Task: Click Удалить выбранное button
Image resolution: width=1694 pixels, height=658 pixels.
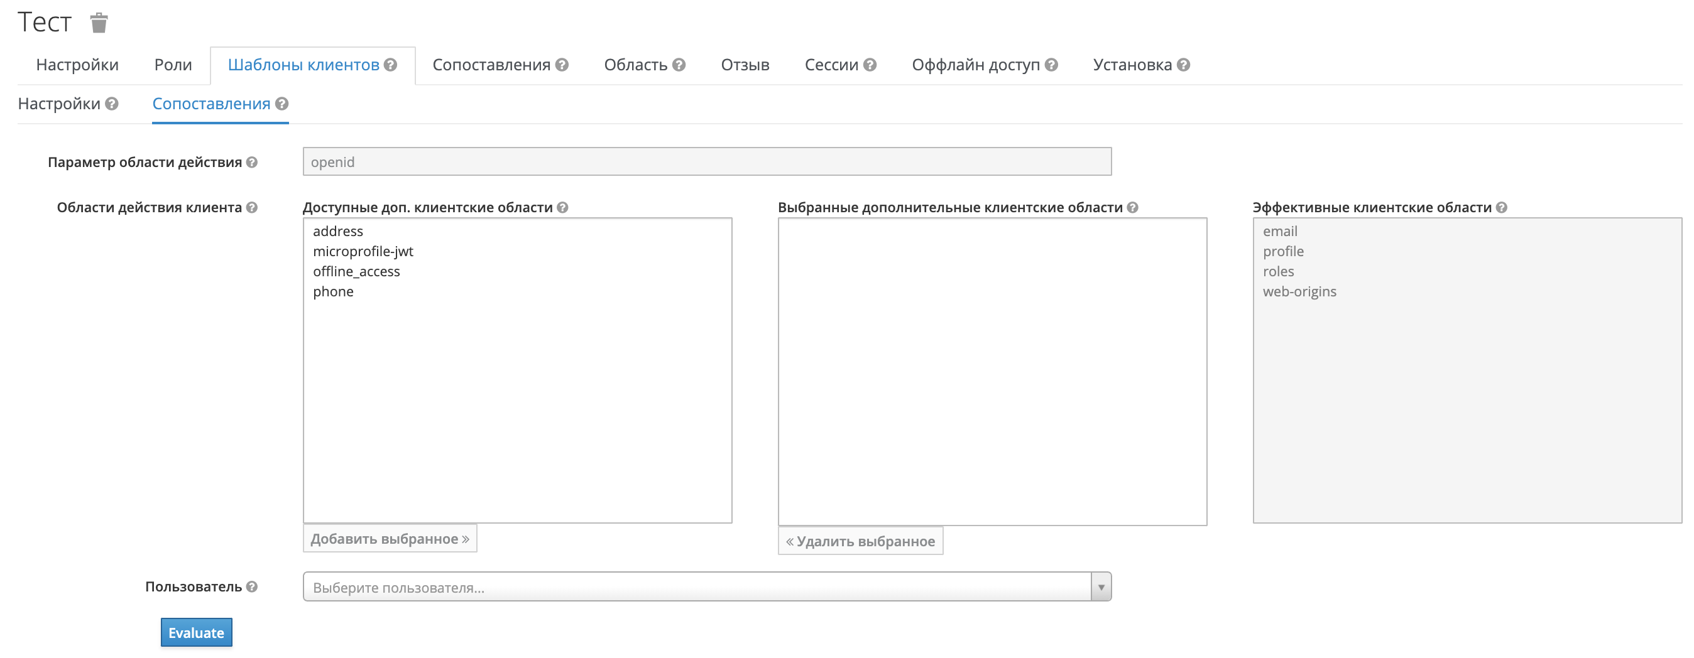Action: [x=860, y=542]
